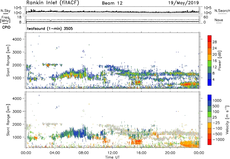Click the "2000" tick of velocity panel range axis
230x159 pixels.
[x=17, y=124]
